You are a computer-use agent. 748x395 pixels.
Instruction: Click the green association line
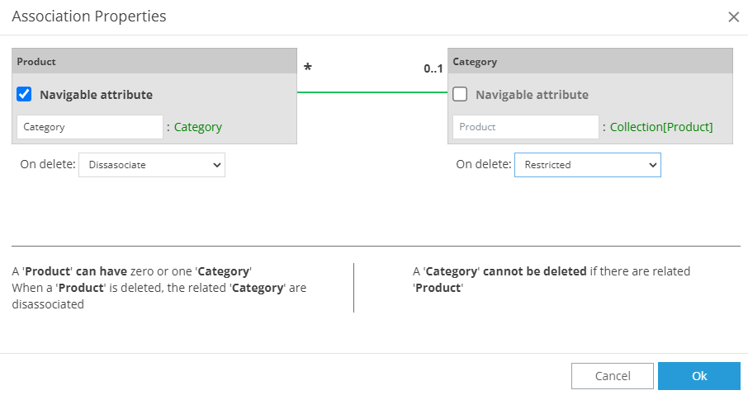pyautogui.click(x=372, y=92)
